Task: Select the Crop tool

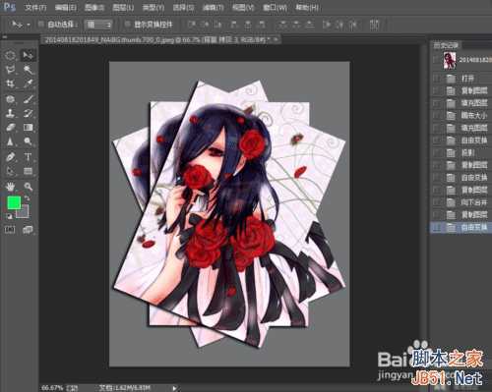Action: 10,84
